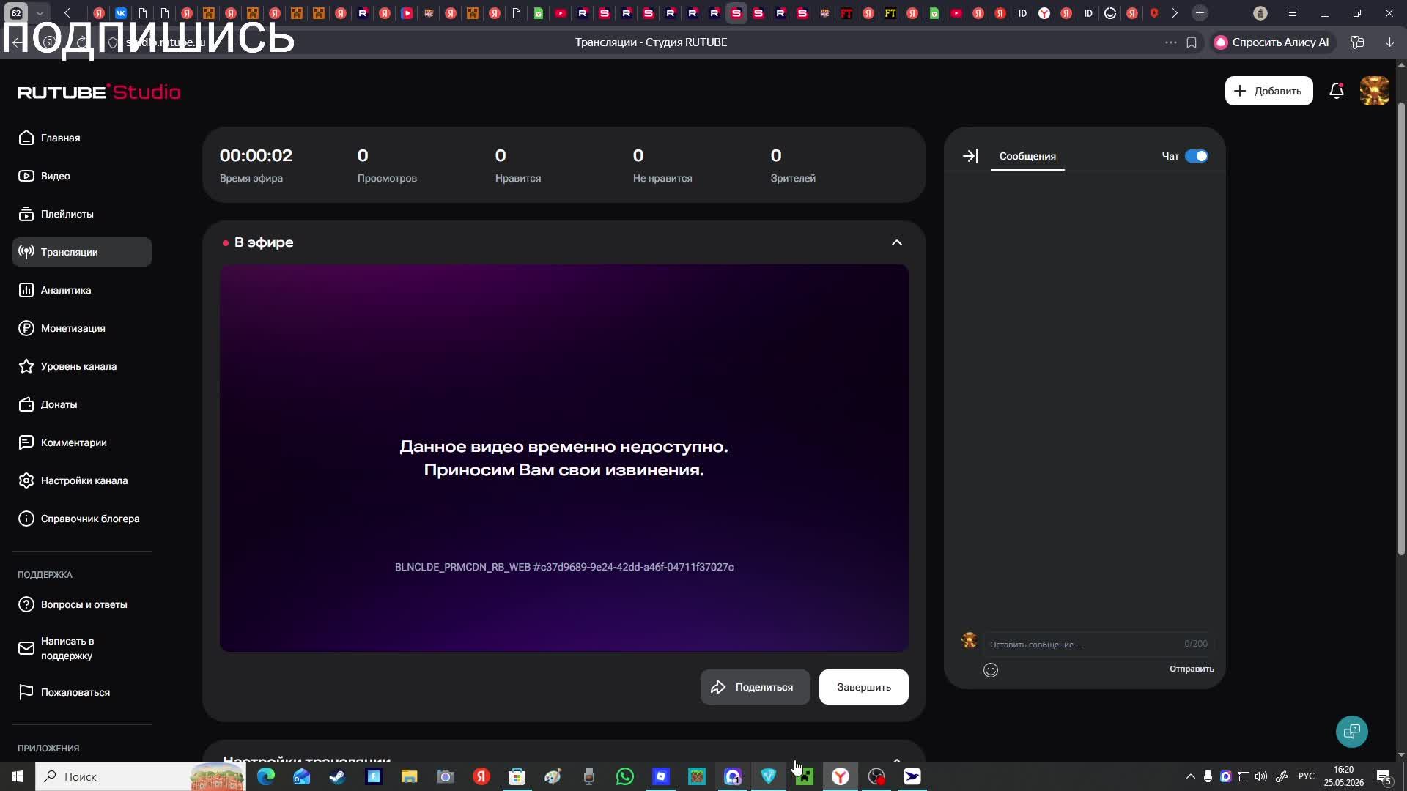Open the Видео sidebar section

[45, 176]
